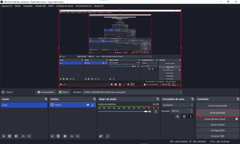
Task: Open Mixer de áudio panel options menu
Action: pyautogui.click(x=108, y=136)
